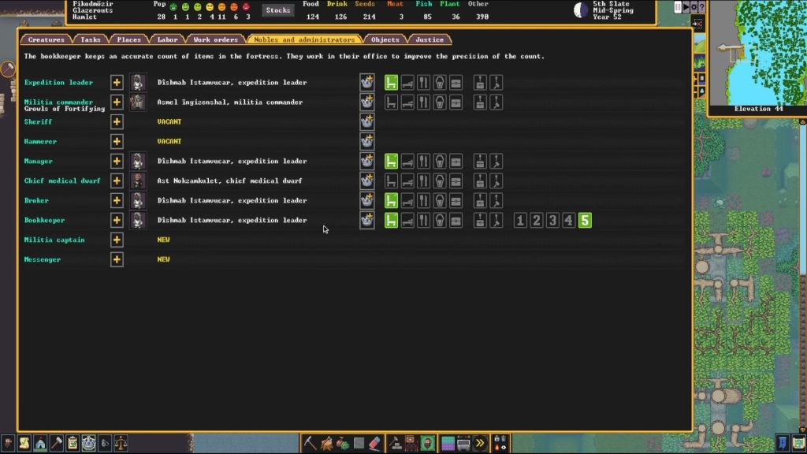Expand candidates for Militia captain with plus
The height and width of the screenshot is (454, 807).
tap(117, 240)
